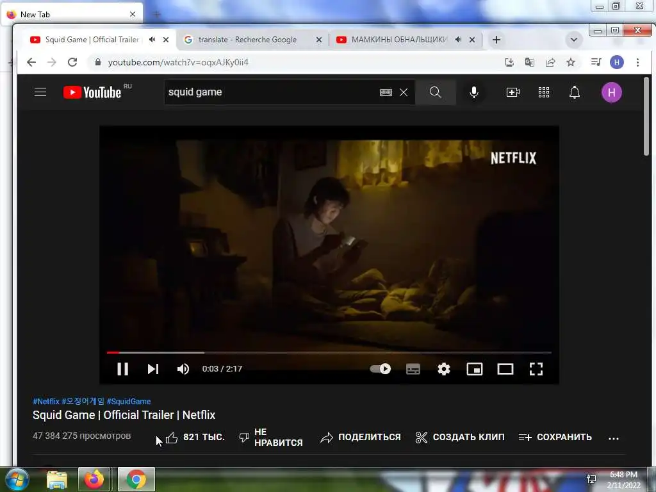The height and width of the screenshot is (492, 656).
Task: Open a new Chrome tab
Action: pyautogui.click(x=496, y=40)
